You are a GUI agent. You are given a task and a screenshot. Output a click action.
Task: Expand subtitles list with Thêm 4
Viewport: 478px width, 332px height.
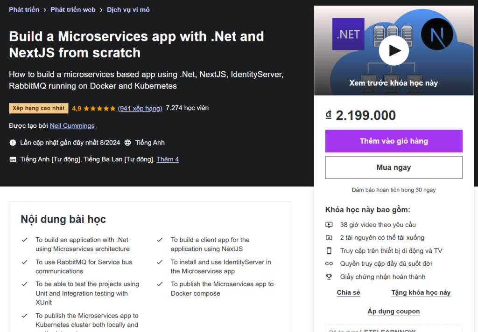tap(168, 159)
